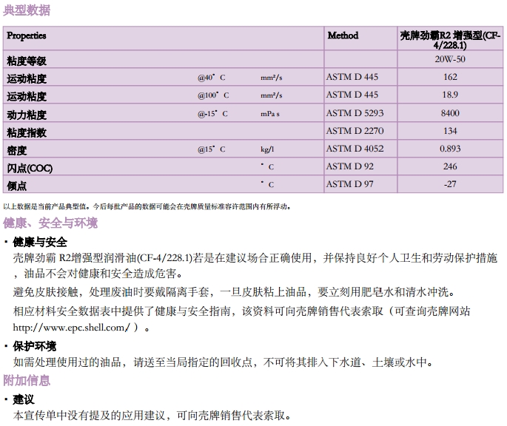
Task: Click the 动力粘度 row label
Action: click(27, 115)
